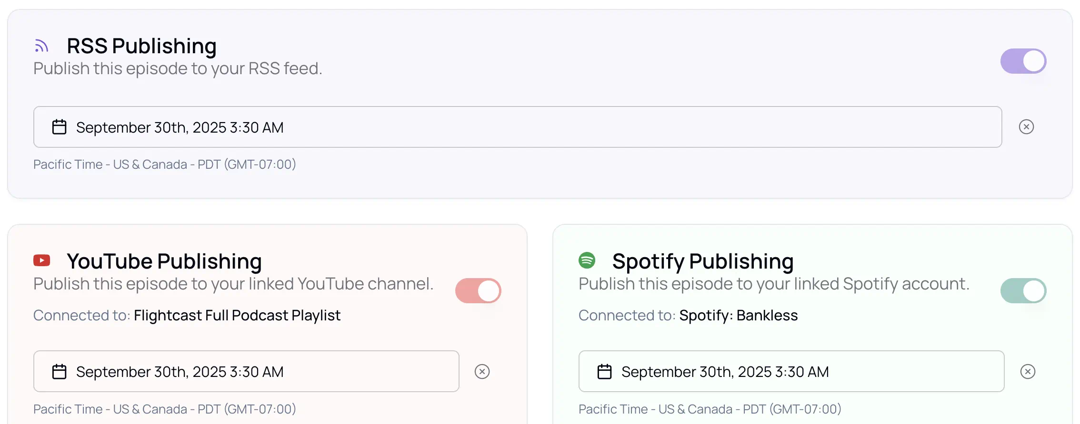The image size is (1080, 424).
Task: Click the RSS feed icon
Action: click(x=42, y=46)
